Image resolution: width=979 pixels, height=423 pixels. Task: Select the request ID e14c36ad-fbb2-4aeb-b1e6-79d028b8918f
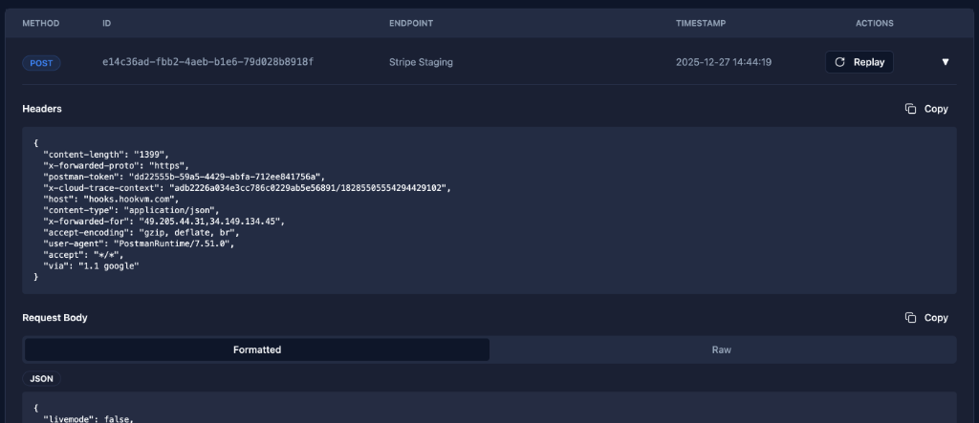[207, 62]
